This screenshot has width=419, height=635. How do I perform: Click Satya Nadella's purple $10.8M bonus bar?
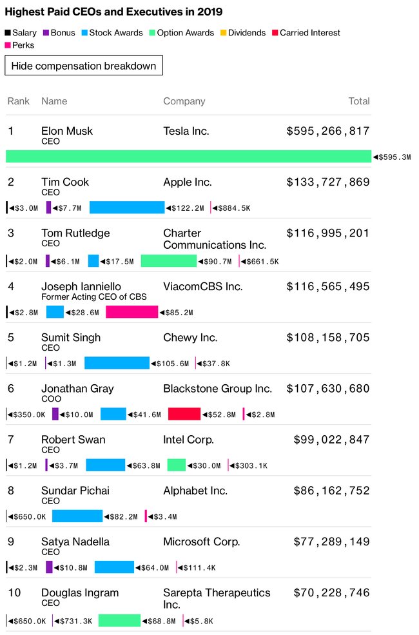[x=50, y=567]
